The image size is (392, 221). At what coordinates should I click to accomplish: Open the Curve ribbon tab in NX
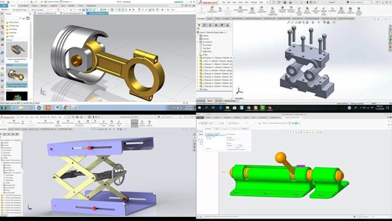click(x=35, y=6)
